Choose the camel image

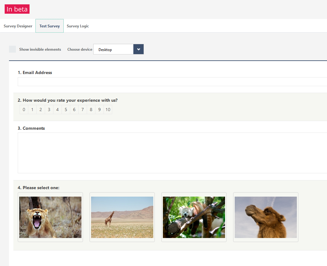pyautogui.click(x=266, y=217)
